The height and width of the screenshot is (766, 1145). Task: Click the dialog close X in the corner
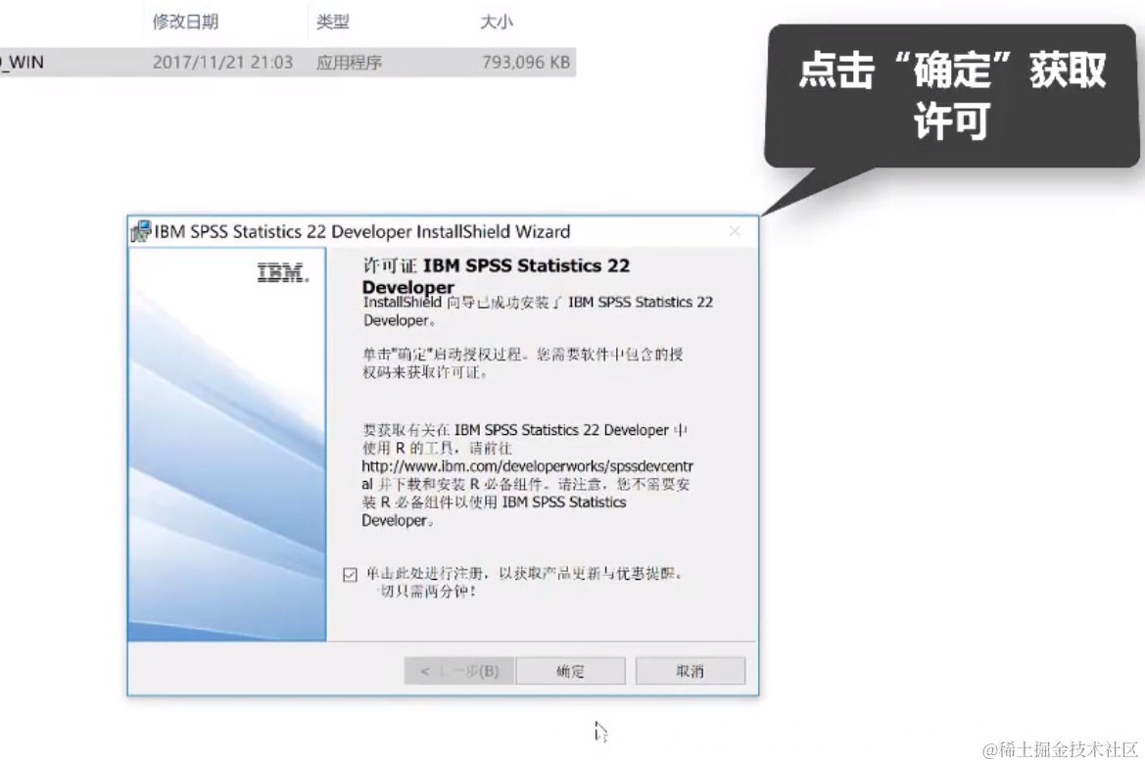point(735,232)
